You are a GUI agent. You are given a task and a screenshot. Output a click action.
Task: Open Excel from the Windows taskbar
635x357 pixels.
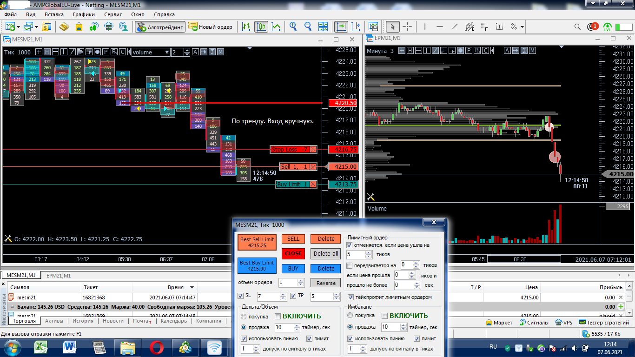pyautogui.click(x=41, y=347)
